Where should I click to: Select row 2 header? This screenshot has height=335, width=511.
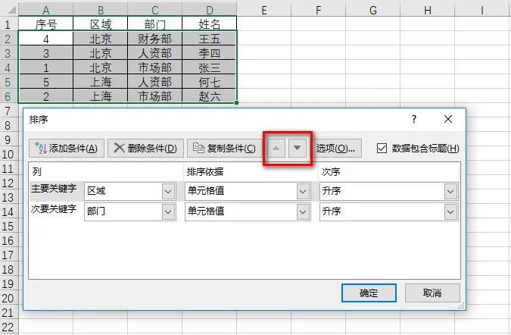9,39
